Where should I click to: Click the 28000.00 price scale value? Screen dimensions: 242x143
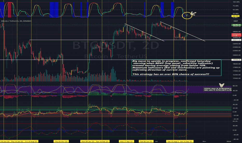(237, 32)
